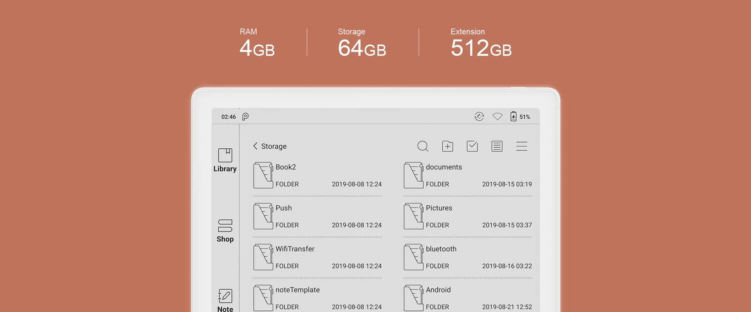The height and width of the screenshot is (312, 751).
Task: Go back using the Storage chevron
Action: pyautogui.click(x=255, y=146)
